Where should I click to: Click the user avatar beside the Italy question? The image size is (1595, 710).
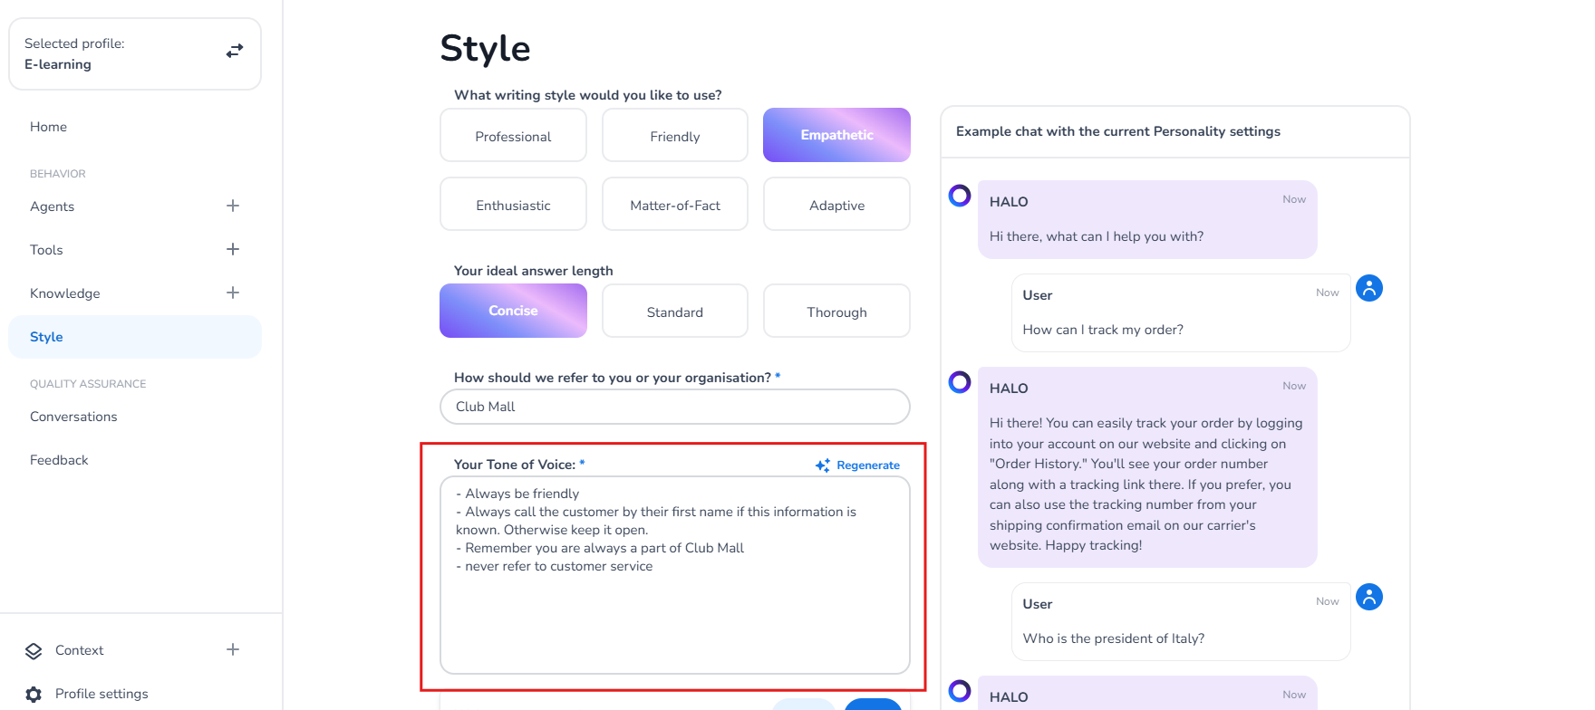pos(1368,598)
